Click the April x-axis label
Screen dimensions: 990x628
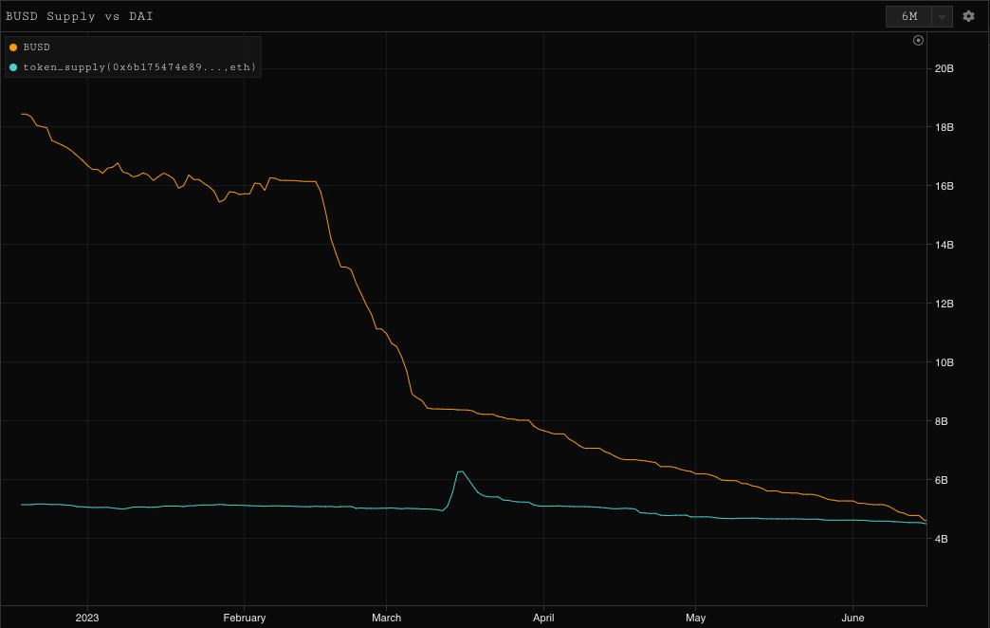pyautogui.click(x=543, y=618)
